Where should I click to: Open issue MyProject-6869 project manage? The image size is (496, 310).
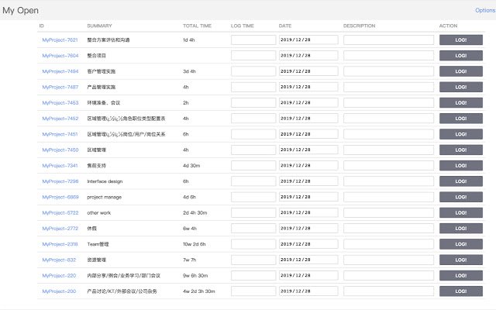(x=60, y=197)
